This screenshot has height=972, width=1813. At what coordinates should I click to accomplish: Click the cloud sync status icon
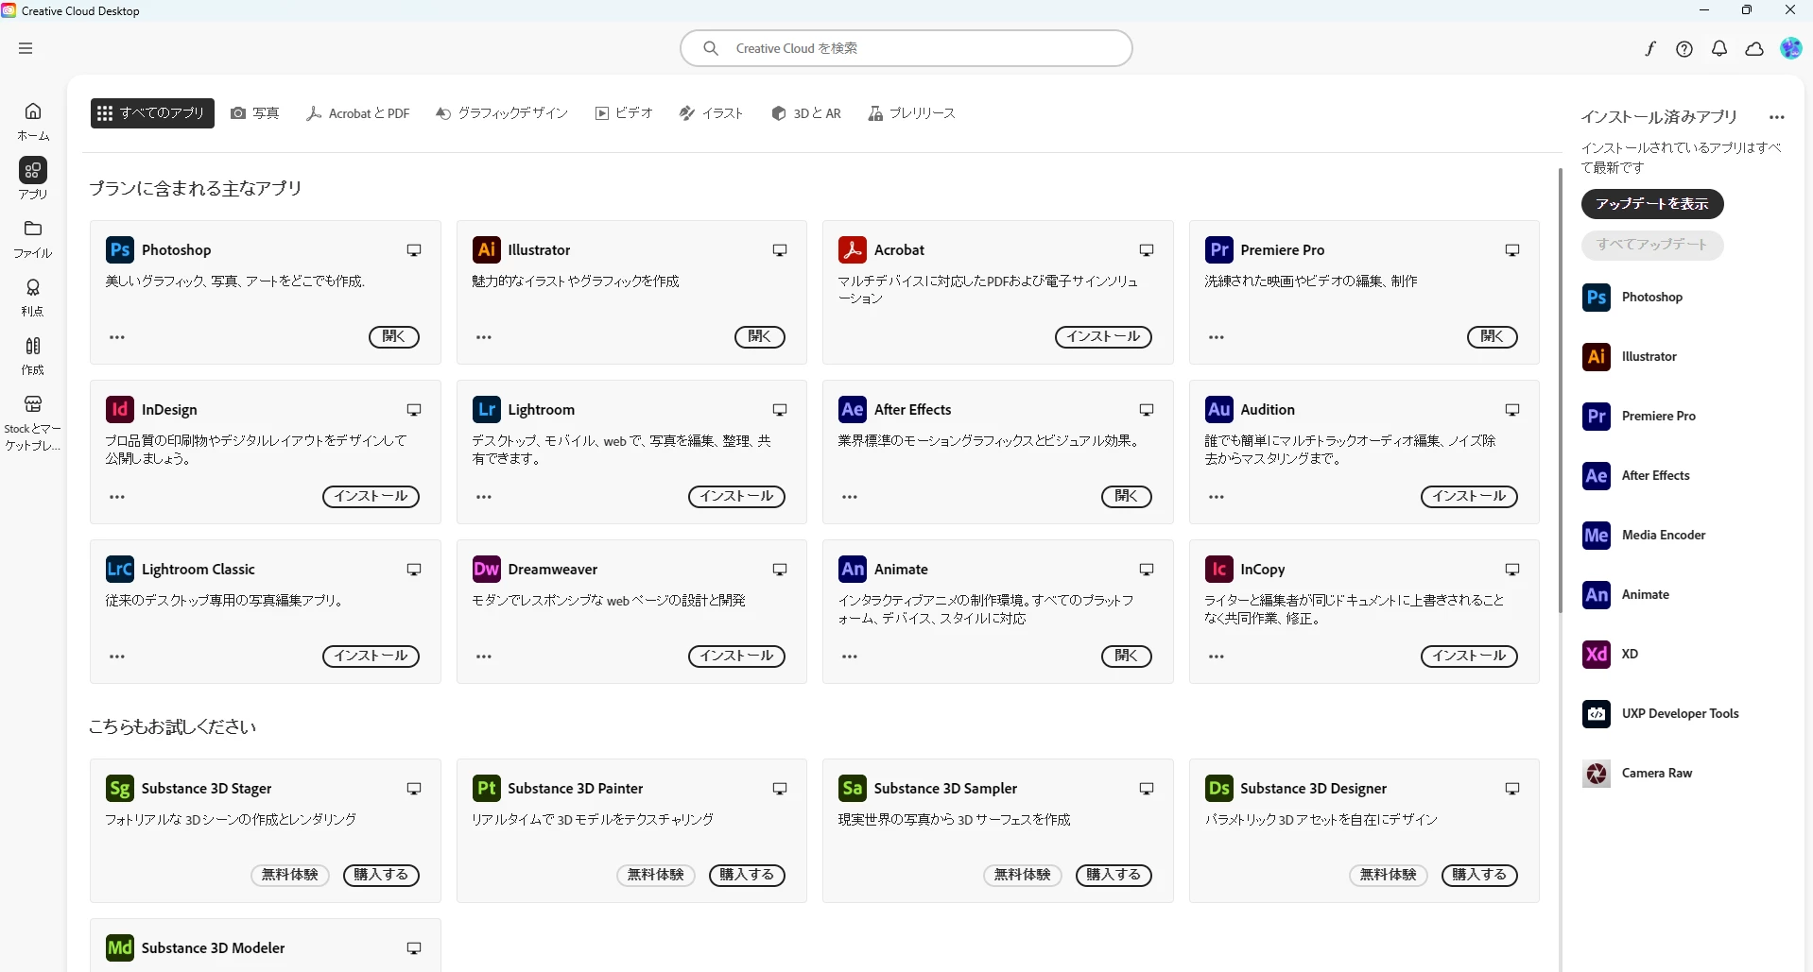click(1754, 49)
